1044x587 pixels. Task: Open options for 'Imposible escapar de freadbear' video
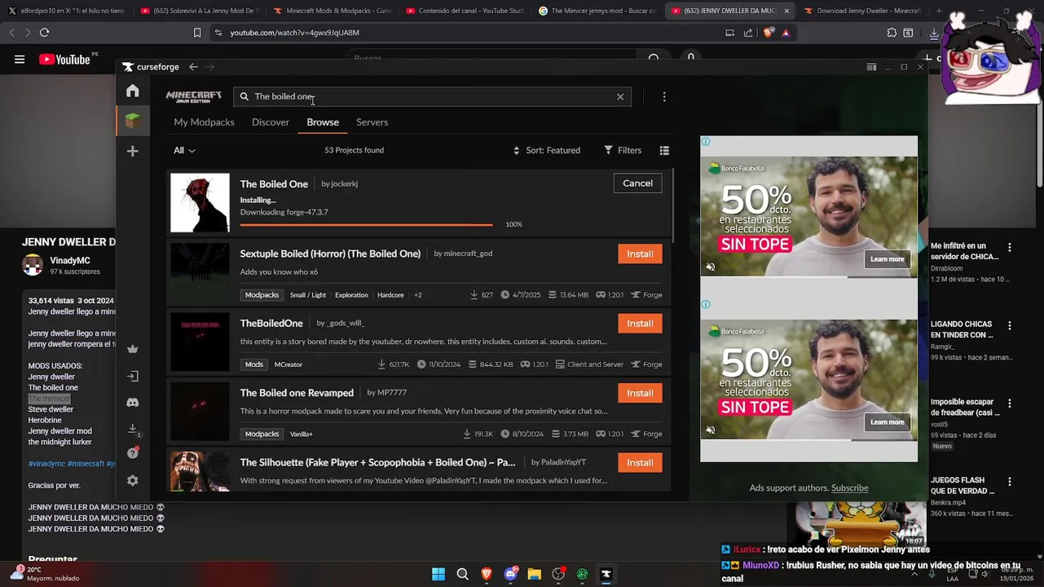[x=1009, y=403]
